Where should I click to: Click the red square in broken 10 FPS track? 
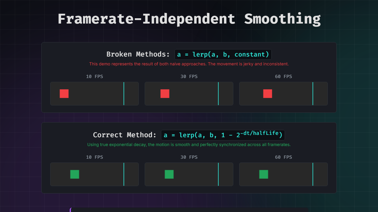64,94
